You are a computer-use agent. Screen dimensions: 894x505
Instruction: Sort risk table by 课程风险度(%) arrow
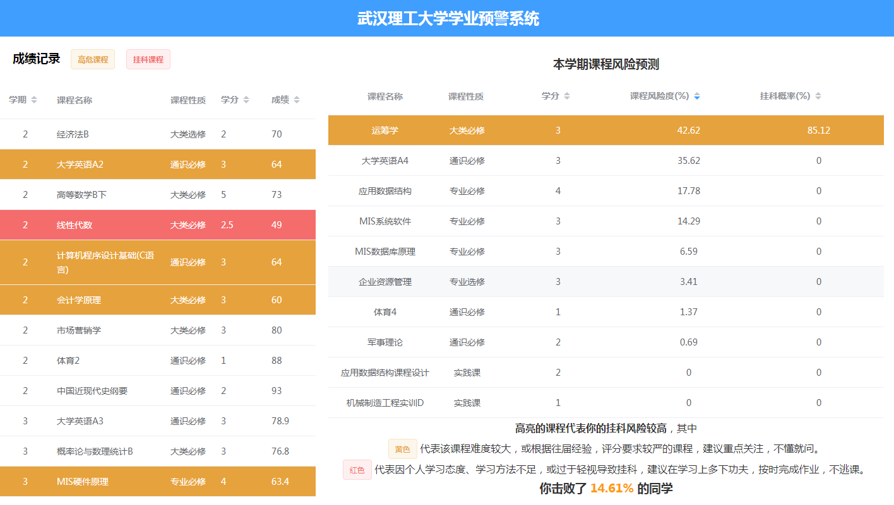[697, 96]
